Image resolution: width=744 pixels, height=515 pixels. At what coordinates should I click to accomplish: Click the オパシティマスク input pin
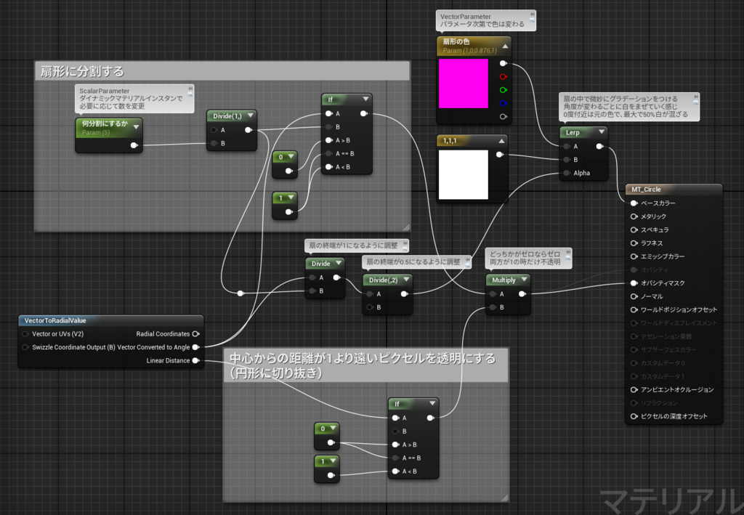coord(634,283)
